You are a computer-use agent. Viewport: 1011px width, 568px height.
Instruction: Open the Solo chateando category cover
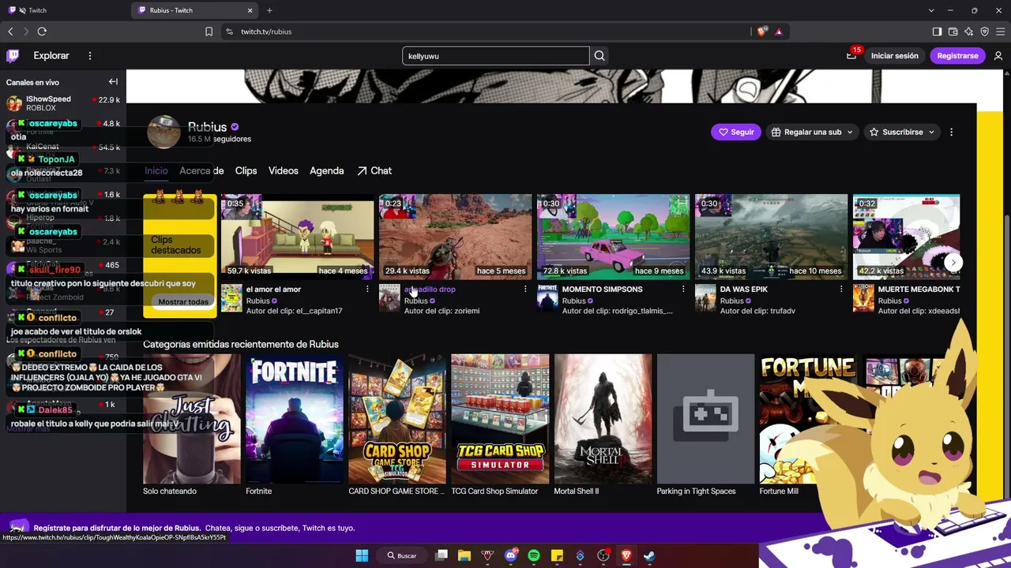pos(192,419)
